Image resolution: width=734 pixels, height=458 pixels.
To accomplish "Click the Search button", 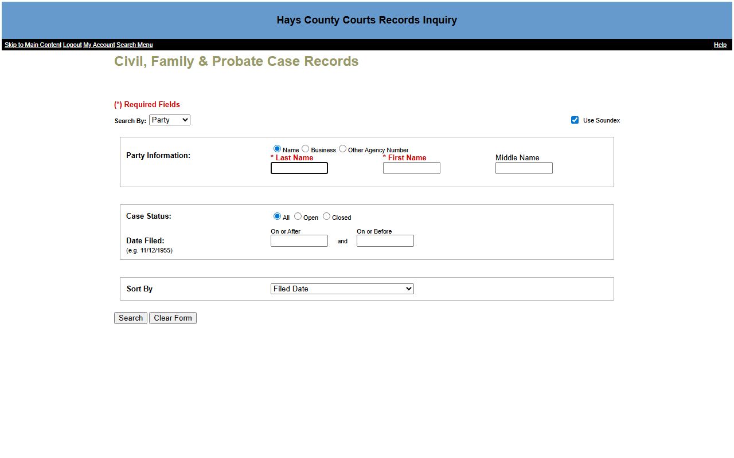I will point(131,318).
